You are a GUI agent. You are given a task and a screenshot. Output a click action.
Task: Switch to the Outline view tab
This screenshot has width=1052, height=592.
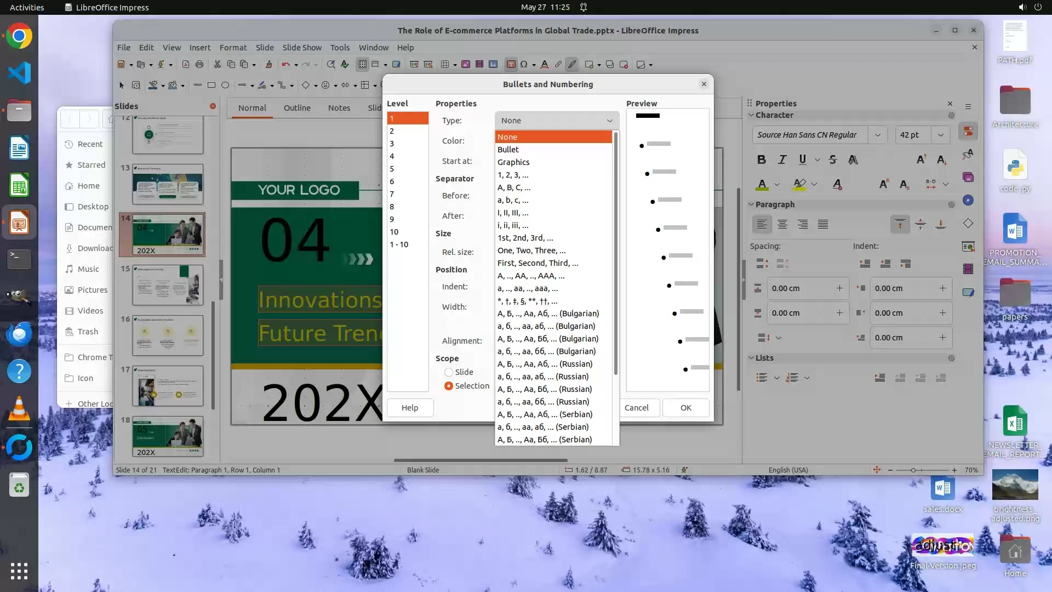point(297,108)
